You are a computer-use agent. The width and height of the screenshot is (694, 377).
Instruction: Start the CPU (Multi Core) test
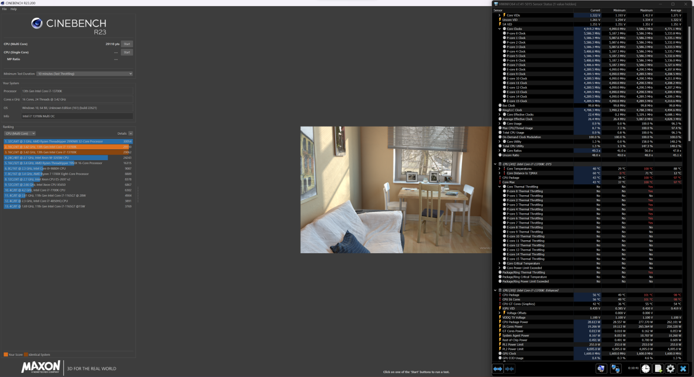pos(127,44)
